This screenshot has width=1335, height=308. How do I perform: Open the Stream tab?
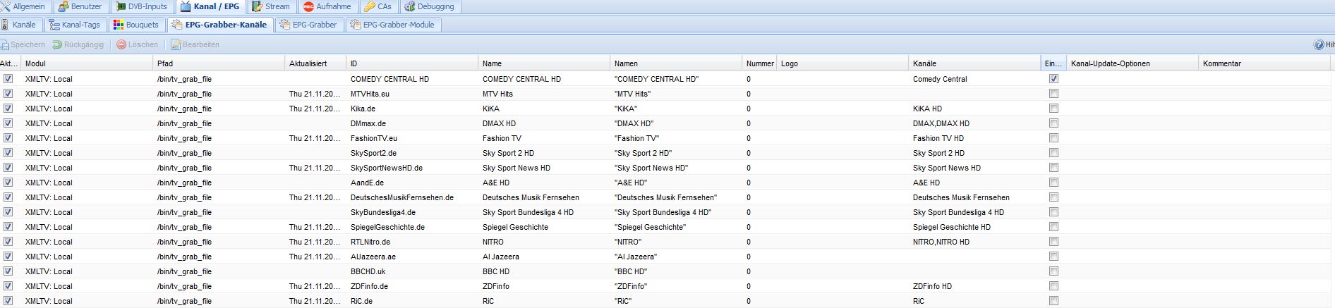point(272,6)
